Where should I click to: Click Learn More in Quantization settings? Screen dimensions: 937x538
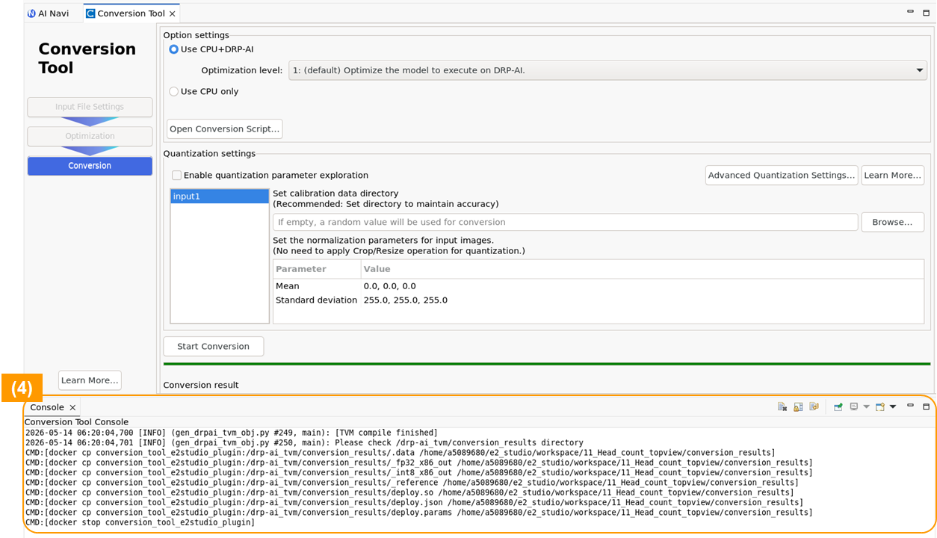click(892, 176)
